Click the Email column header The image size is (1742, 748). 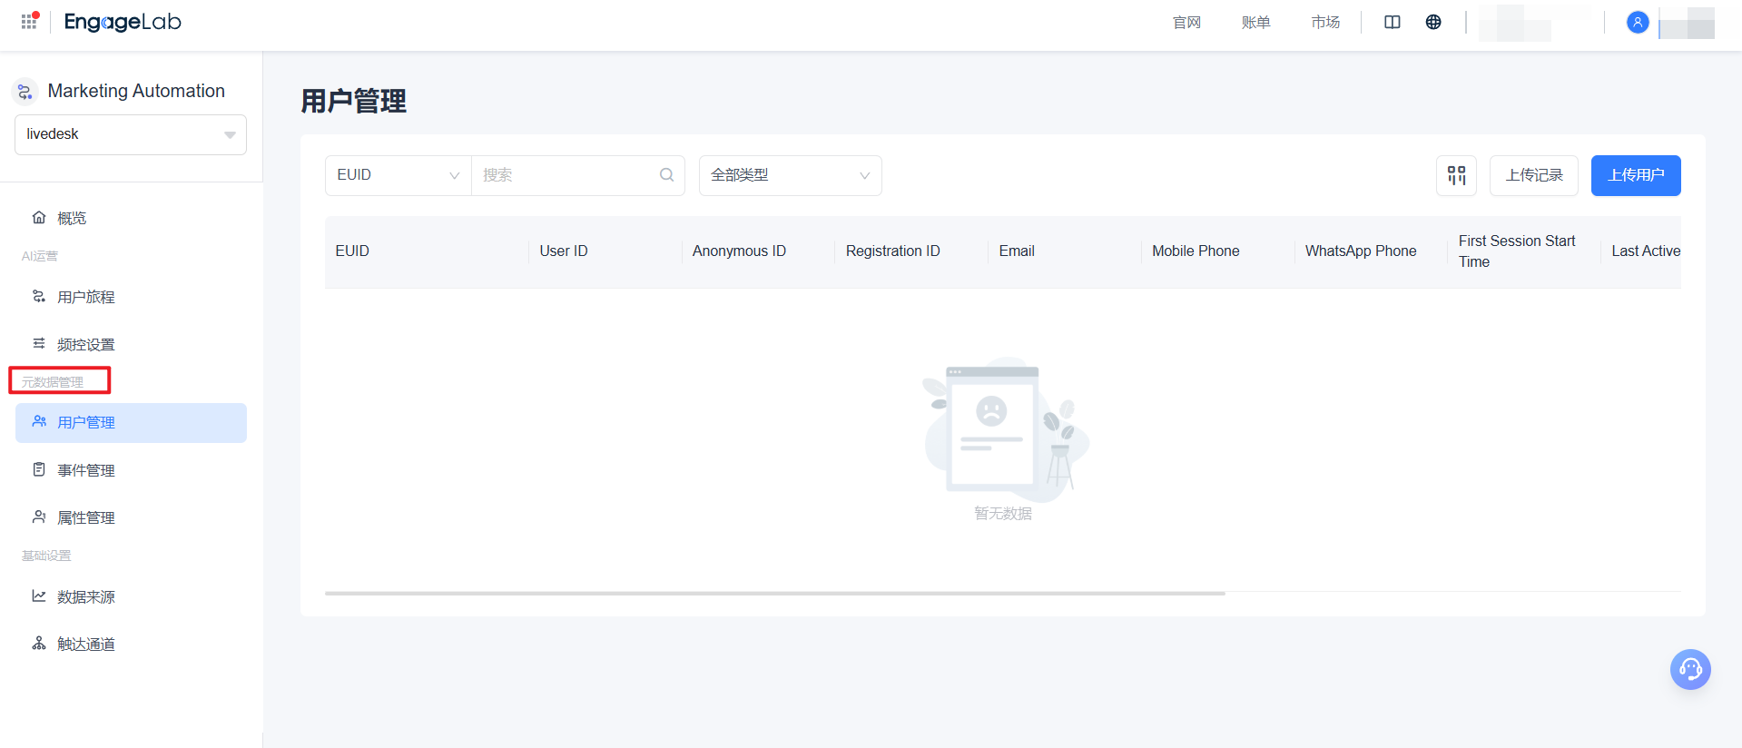click(1065, 251)
